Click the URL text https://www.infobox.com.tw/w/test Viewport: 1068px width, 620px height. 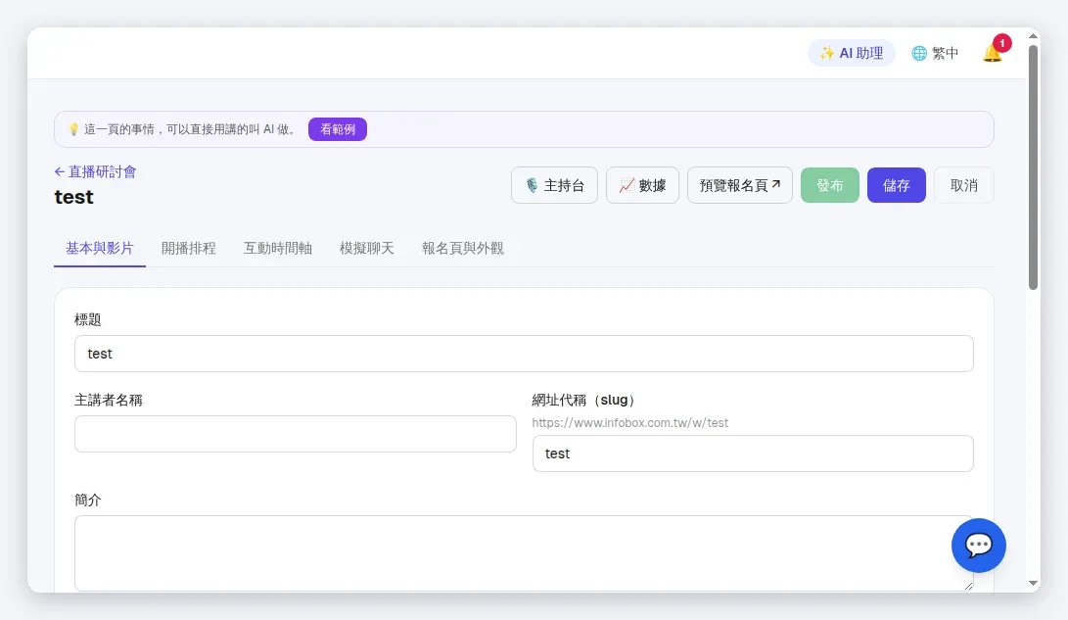click(630, 423)
